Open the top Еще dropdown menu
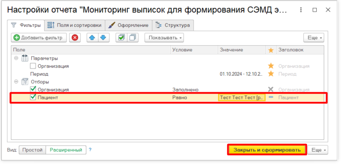 314,38
